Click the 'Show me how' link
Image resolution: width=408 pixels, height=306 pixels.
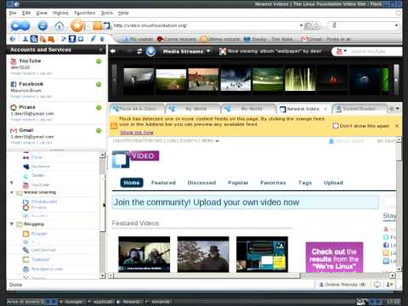tap(137, 133)
